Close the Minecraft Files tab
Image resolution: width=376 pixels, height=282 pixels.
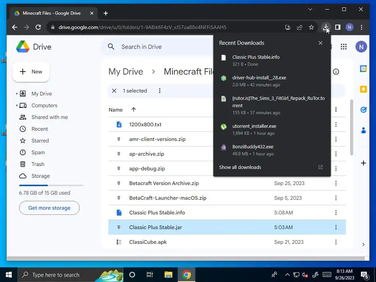(x=91, y=13)
